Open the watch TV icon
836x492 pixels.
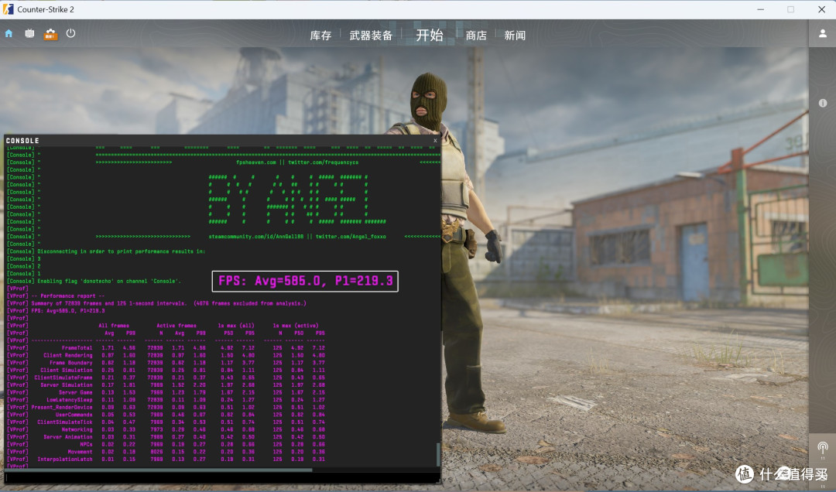pos(29,33)
